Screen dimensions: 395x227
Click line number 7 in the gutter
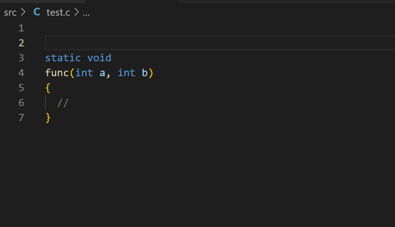pyautogui.click(x=21, y=117)
